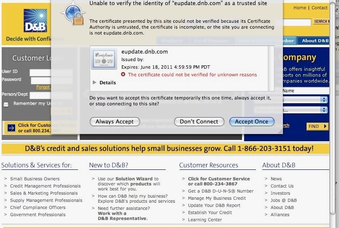
Task: Click the Forgot link
Action: tap(43, 87)
